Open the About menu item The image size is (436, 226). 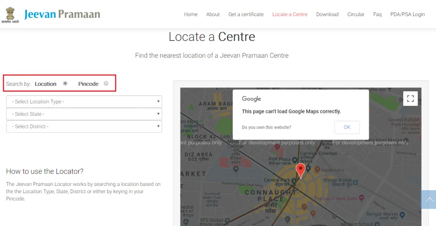coord(213,14)
